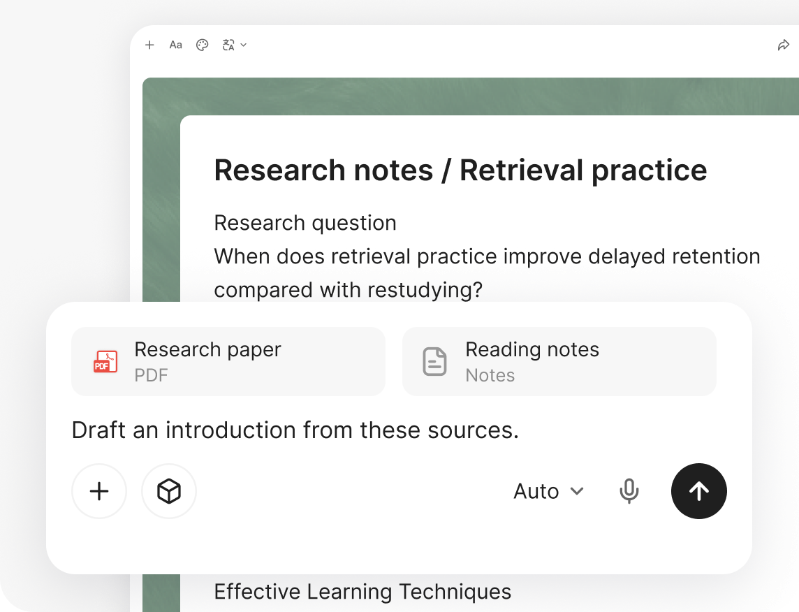Click the prompt text field to edit it
This screenshot has height=612, width=799.
pos(295,430)
